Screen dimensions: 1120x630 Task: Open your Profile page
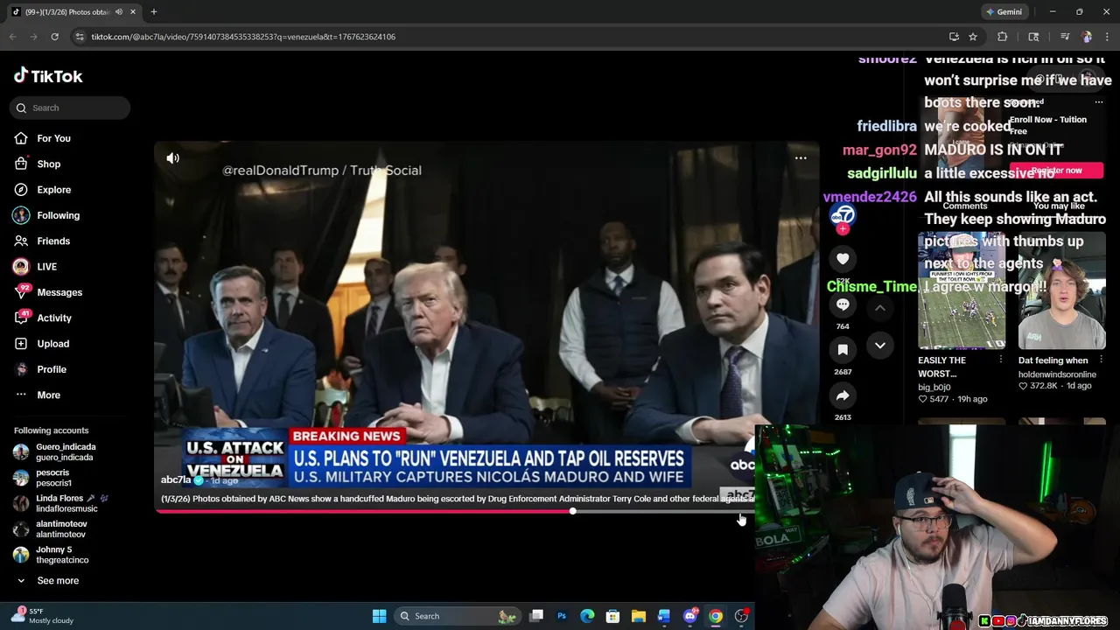(52, 369)
